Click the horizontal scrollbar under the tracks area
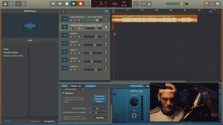 coord(148,81)
